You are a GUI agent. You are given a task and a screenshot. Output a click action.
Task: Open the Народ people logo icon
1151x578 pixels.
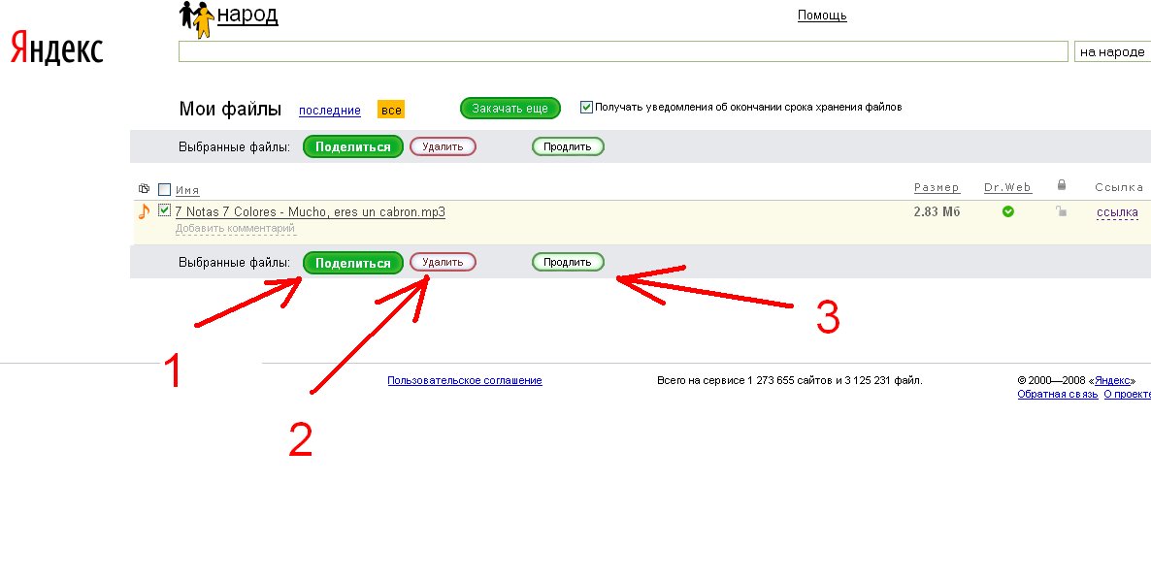pos(197,19)
